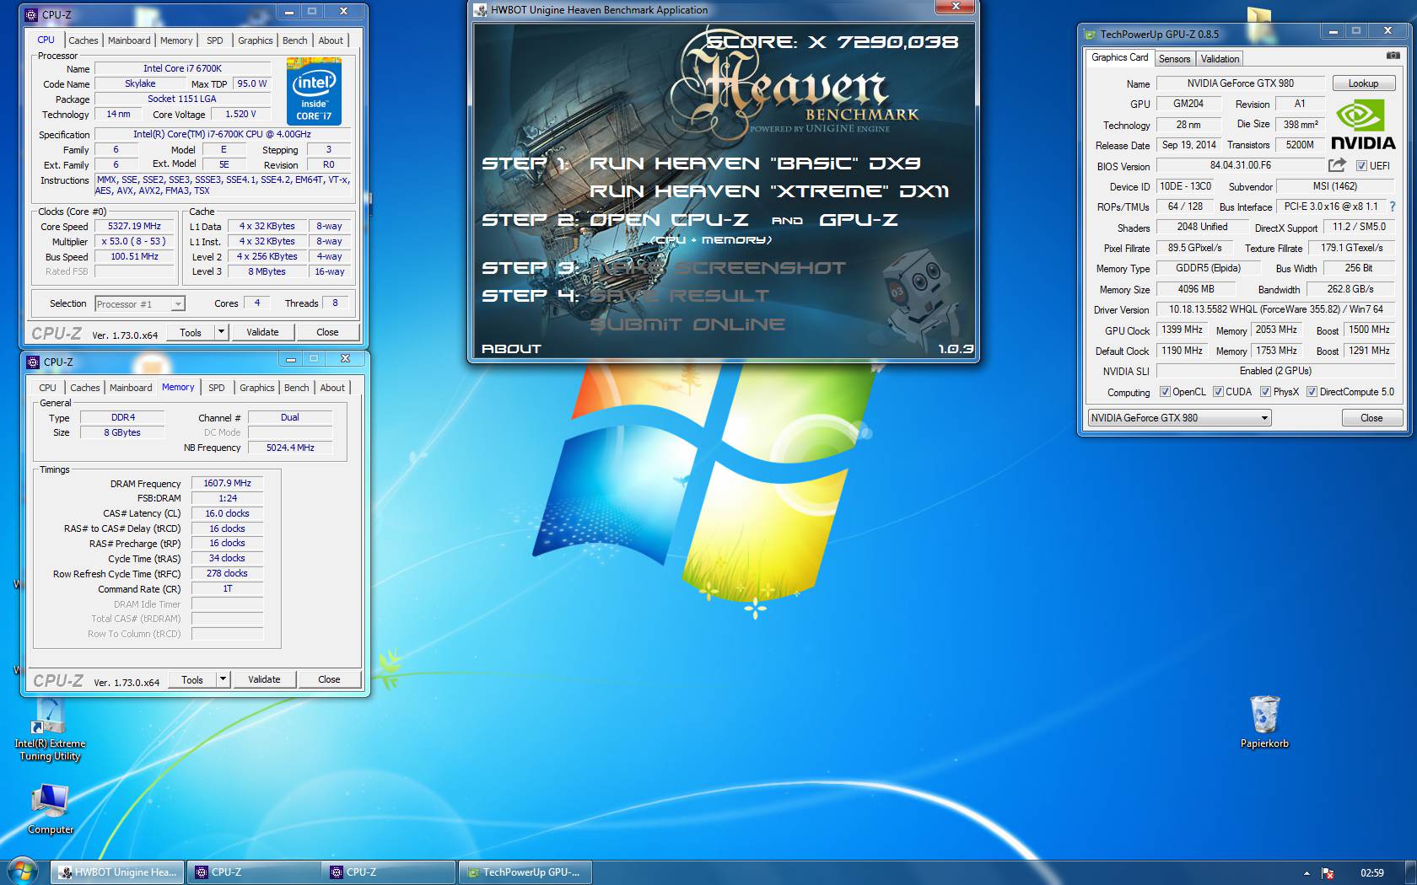This screenshot has height=885, width=1417.
Task: Open GPU-Z screenshot camera icon
Action: click(1393, 56)
